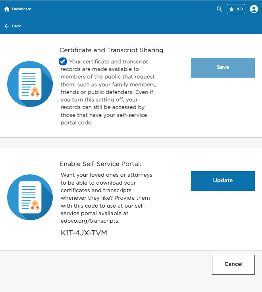The height and width of the screenshot is (292, 262).
Task: Open search with the magnifier icon
Action: [219, 9]
